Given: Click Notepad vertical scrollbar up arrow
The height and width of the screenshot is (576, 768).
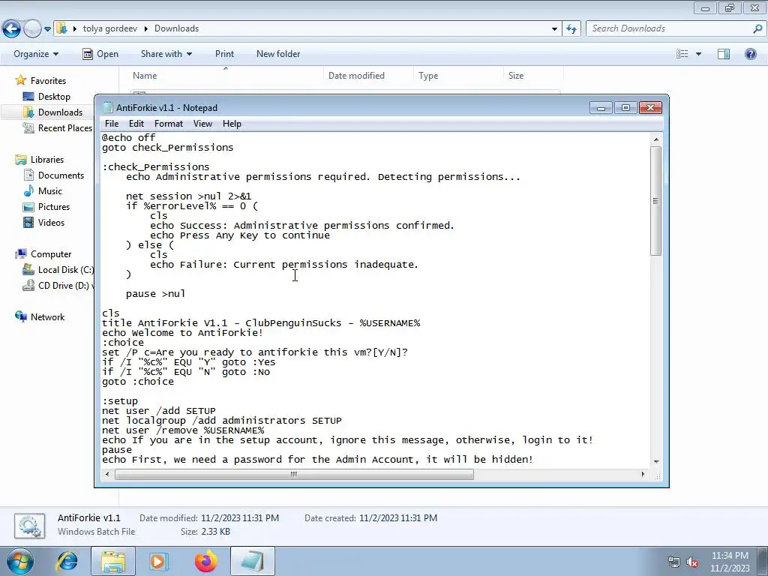Looking at the screenshot, I should 656,140.
